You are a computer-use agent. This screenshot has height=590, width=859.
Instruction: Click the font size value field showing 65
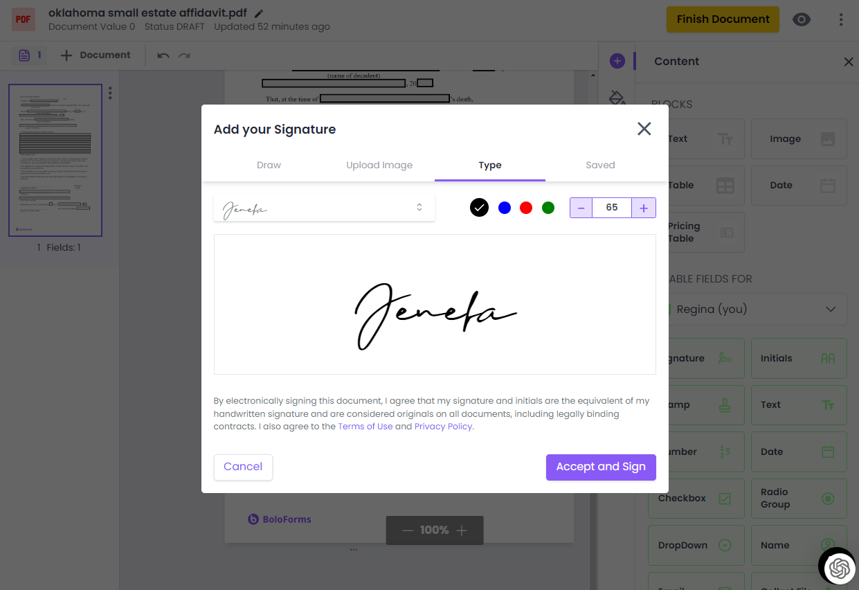pos(612,207)
